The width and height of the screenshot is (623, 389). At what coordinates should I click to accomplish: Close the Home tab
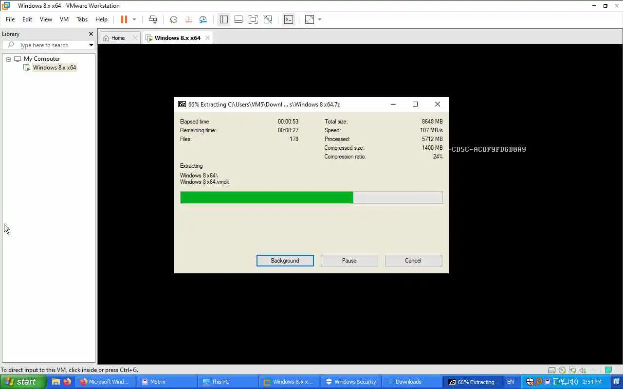coord(135,38)
